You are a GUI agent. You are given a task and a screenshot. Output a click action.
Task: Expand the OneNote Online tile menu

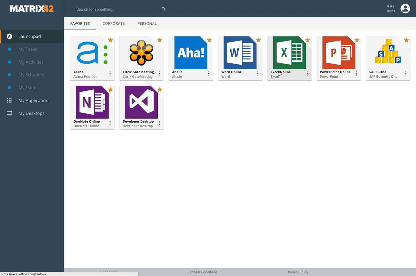(x=110, y=123)
